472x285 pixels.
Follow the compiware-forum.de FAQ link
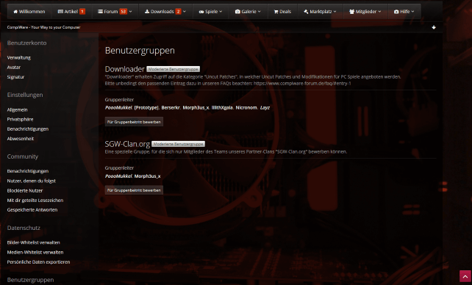click(x=302, y=83)
